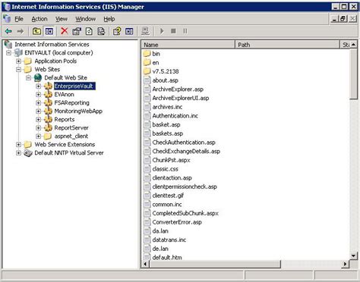Click the Forward arrow toolbar button
The image size is (360, 282).
click(21, 31)
